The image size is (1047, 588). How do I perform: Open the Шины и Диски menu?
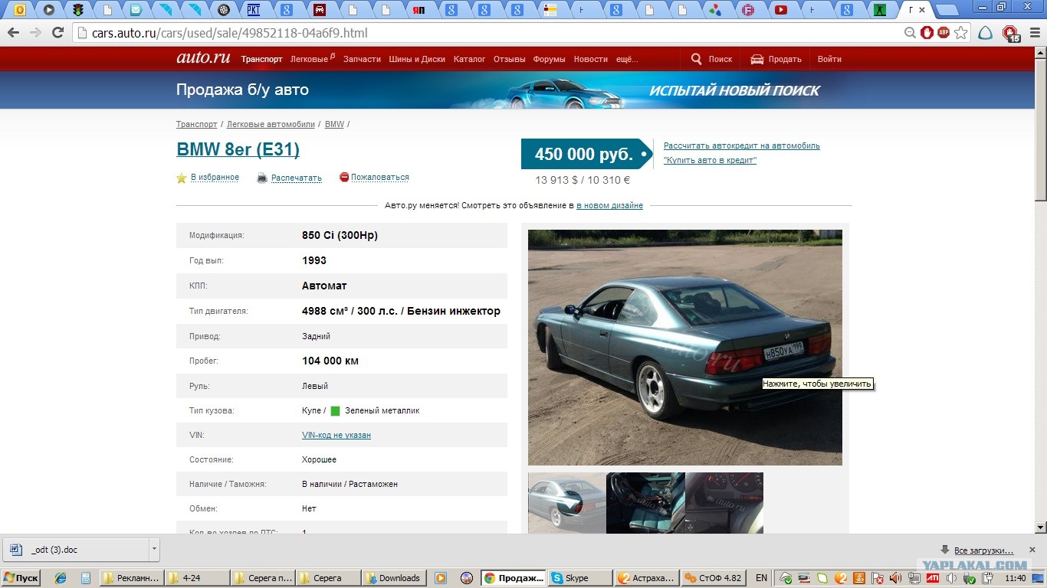[417, 59]
